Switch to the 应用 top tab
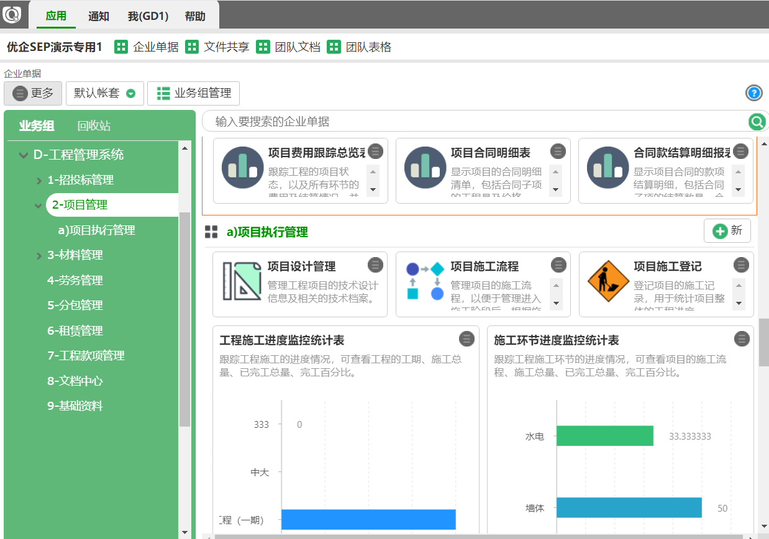 (x=56, y=16)
